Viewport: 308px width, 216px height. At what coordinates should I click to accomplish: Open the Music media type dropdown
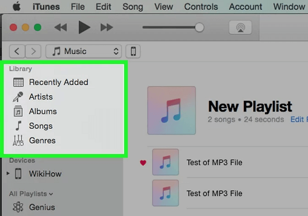tap(84, 51)
